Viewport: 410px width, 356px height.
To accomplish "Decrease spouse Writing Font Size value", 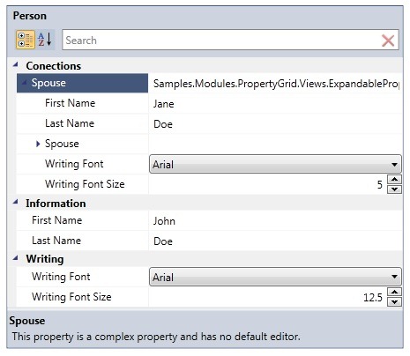I will click(394, 189).
